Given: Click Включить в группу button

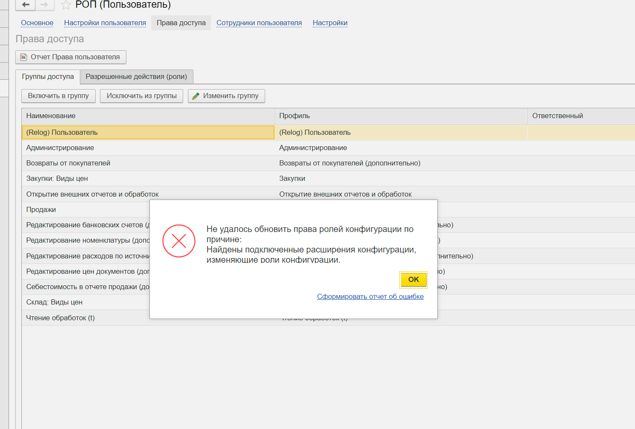Looking at the screenshot, I should pos(59,96).
